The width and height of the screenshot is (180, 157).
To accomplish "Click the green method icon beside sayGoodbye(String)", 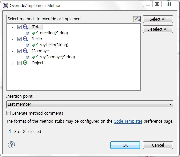I will 34,57.
